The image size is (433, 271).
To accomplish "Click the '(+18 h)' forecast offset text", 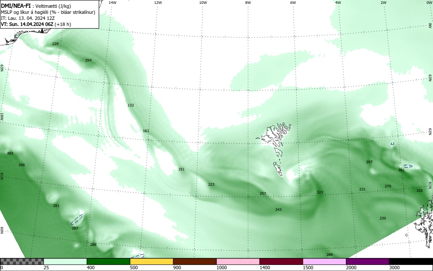I will click(x=63, y=24).
